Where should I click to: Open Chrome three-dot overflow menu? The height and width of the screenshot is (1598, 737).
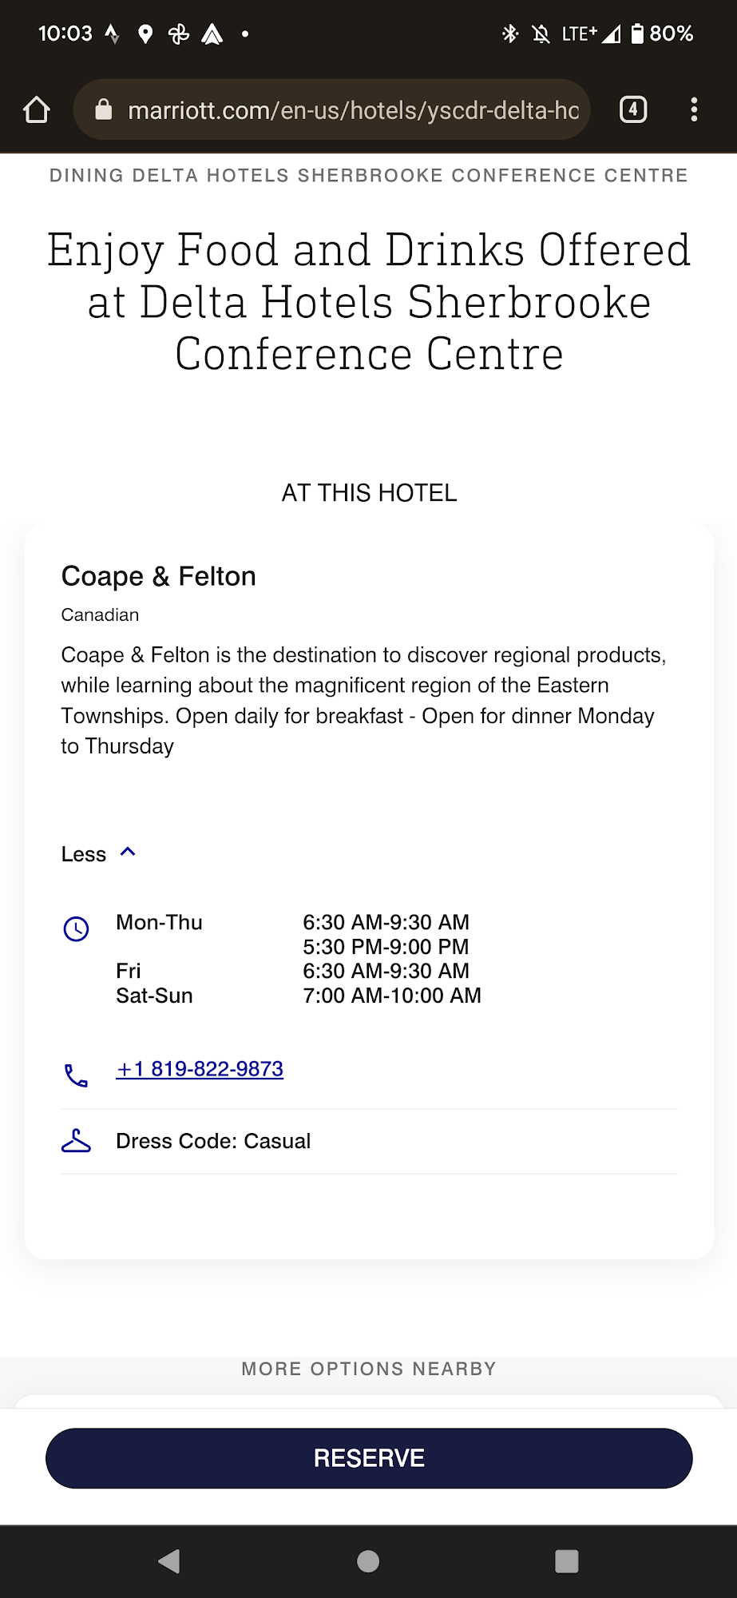click(x=694, y=109)
